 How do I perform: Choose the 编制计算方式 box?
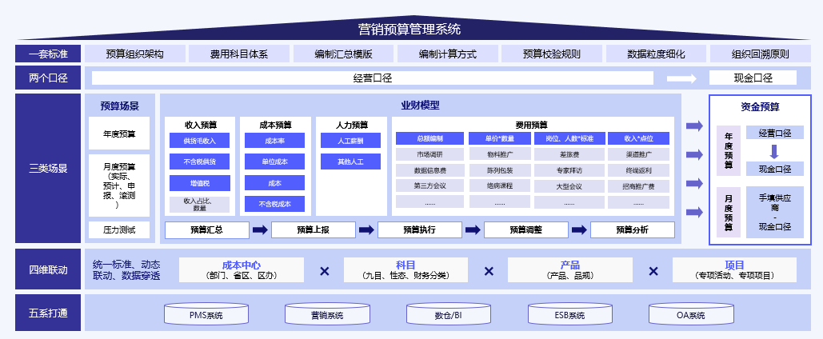coord(448,54)
